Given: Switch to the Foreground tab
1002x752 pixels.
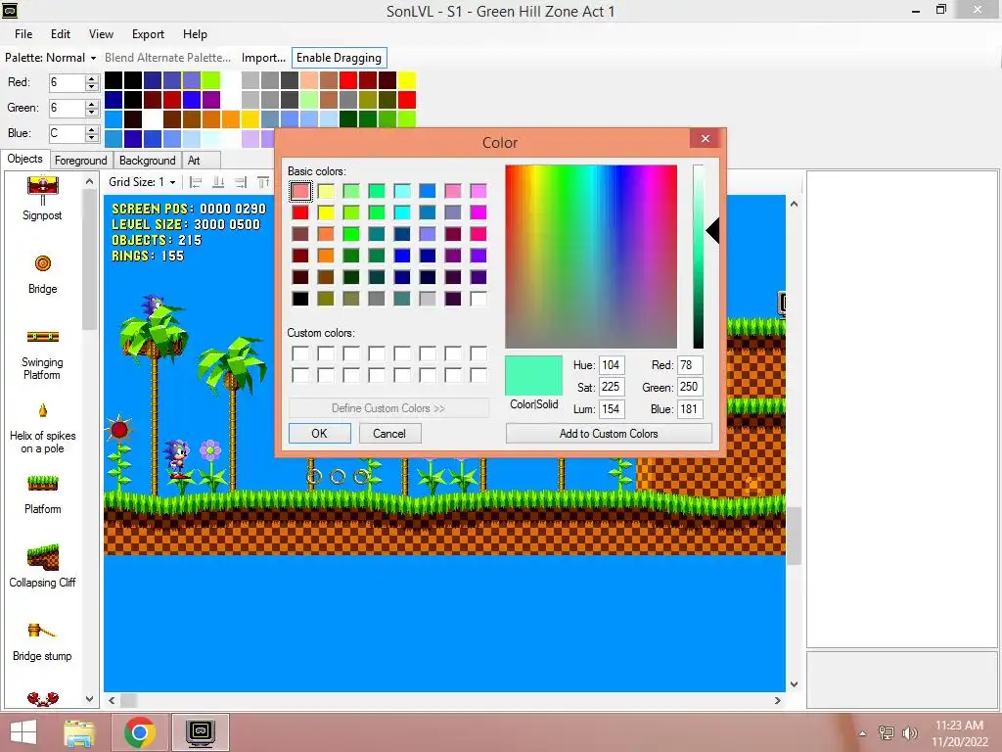Looking at the screenshot, I should 80,161.
